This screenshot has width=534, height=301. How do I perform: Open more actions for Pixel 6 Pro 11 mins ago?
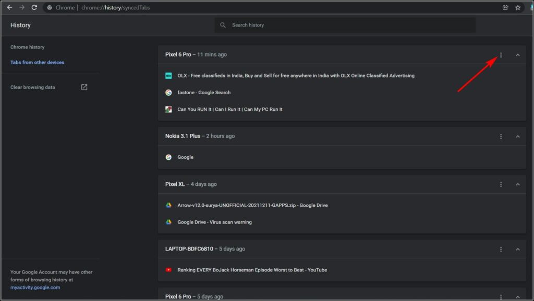[501, 55]
